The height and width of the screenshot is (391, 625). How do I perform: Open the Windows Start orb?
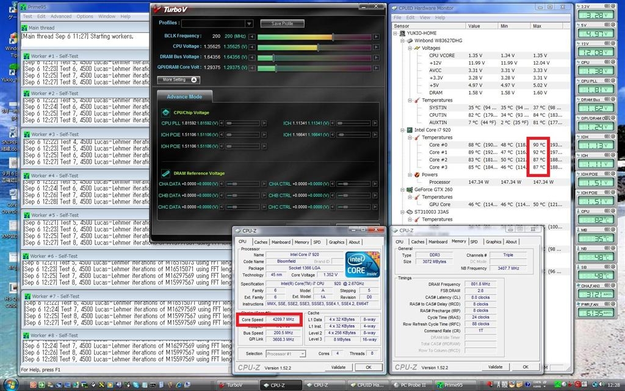coord(10,385)
